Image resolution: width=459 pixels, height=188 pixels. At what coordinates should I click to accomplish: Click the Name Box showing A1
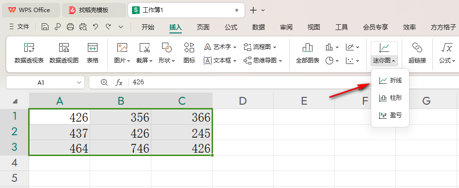[x=46, y=83]
